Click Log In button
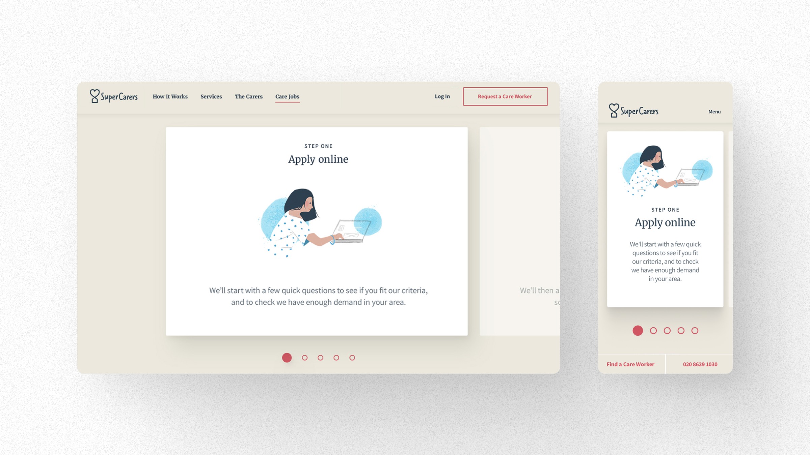 tap(442, 96)
